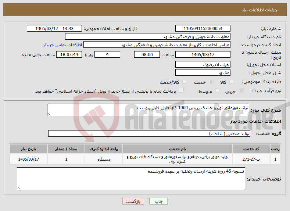Click the buyer notes textarea resize handle
This screenshot has width=290, height=211.
19,188
